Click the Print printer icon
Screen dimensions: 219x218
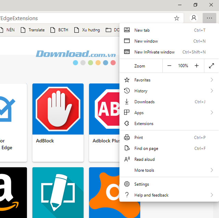127,137
